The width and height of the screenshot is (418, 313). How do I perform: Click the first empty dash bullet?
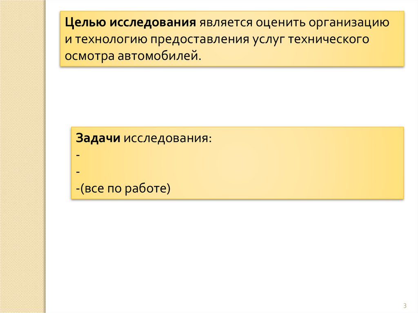pyautogui.click(x=78, y=155)
